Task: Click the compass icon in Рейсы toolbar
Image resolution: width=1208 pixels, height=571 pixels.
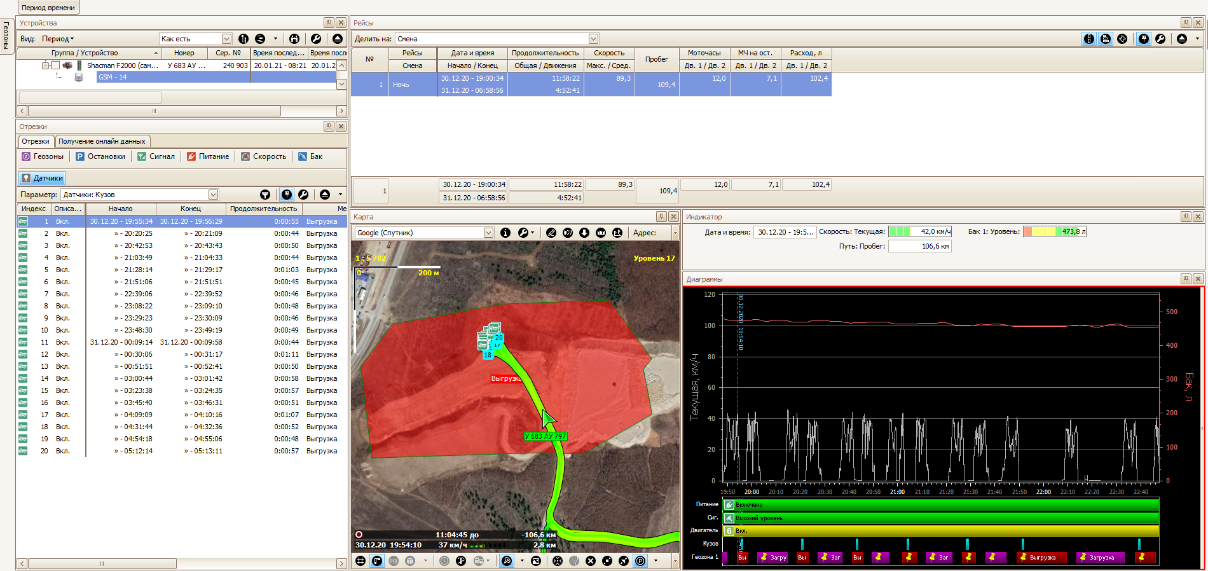Action: pyautogui.click(x=1122, y=39)
